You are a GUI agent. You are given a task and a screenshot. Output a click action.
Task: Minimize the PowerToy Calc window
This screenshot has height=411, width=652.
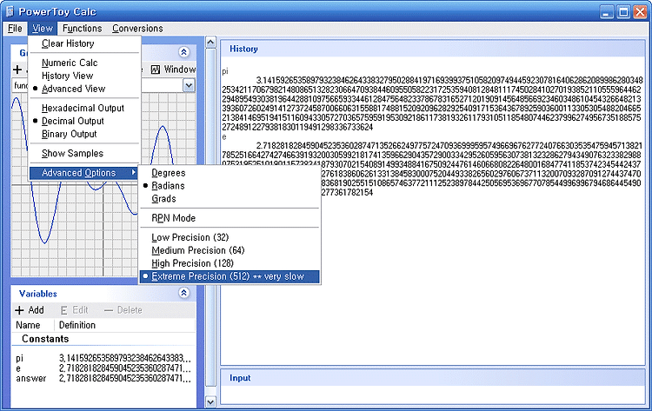(607, 11)
